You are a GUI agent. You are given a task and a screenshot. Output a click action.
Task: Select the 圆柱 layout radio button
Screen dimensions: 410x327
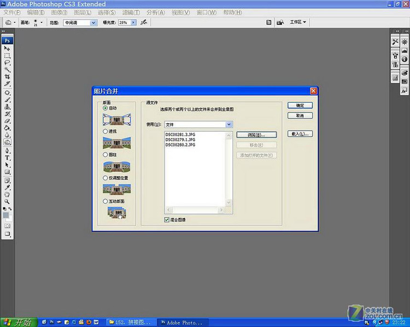105,154
